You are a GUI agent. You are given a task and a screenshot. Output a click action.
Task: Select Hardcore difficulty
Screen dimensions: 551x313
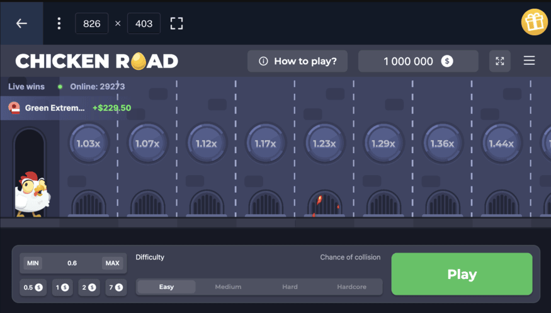point(351,287)
